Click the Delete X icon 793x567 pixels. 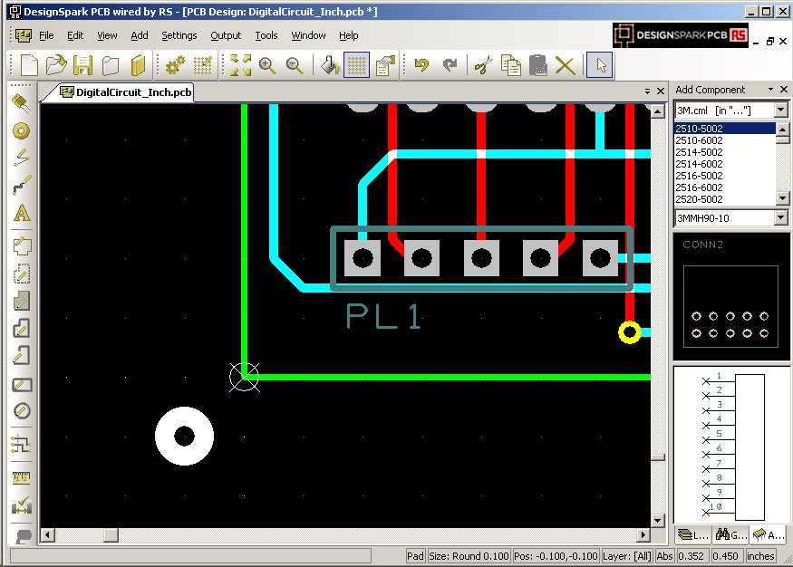566,65
